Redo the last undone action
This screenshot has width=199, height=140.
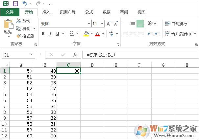tap(38, 3)
